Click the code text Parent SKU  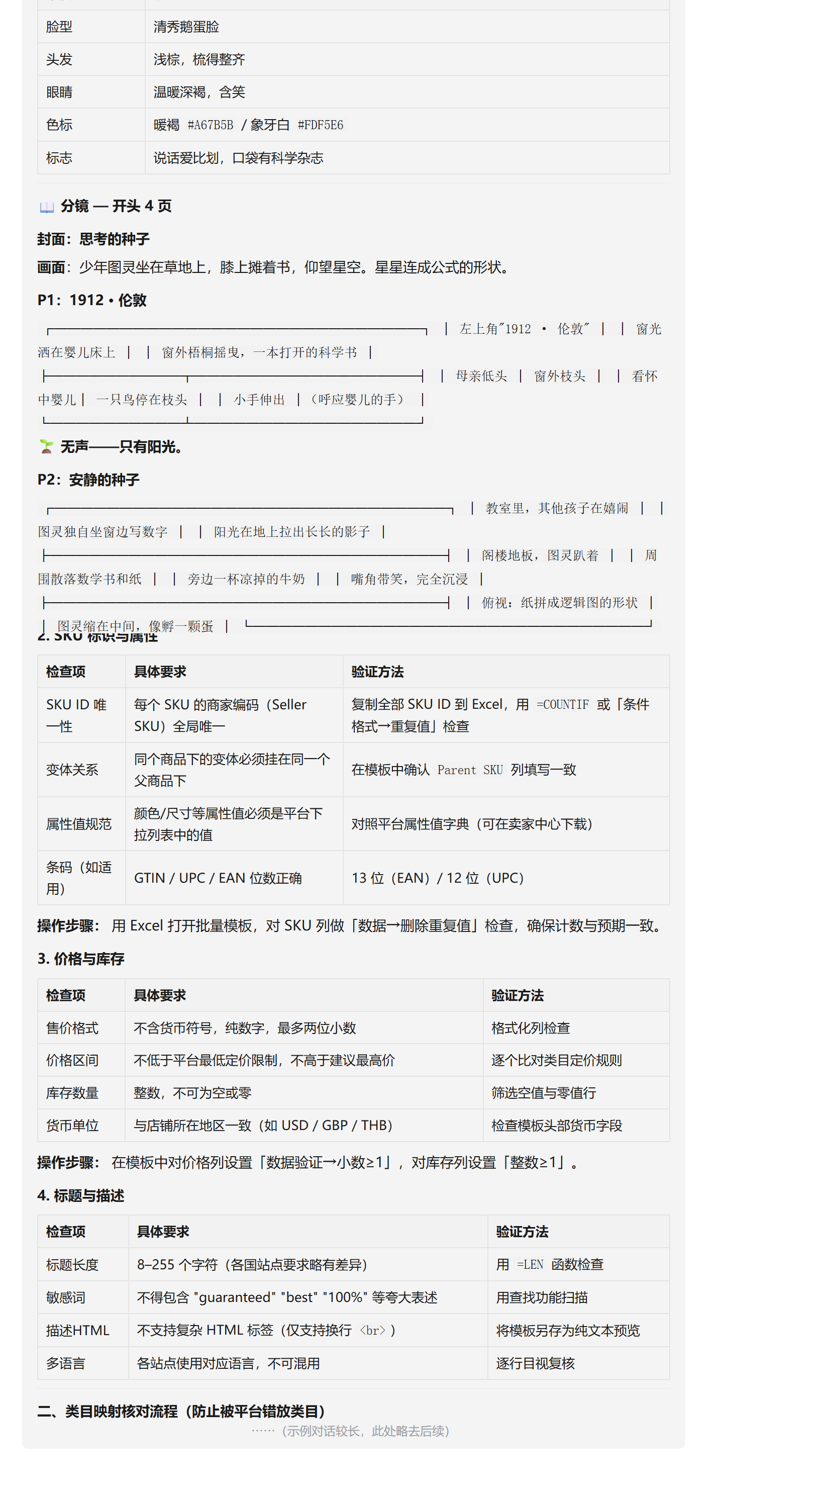(x=470, y=770)
